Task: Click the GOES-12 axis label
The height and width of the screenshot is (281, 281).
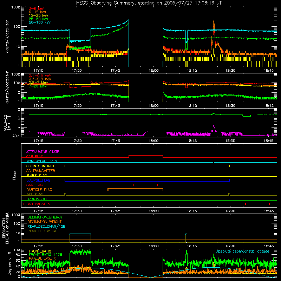Action: pyautogui.click(x=7, y=123)
